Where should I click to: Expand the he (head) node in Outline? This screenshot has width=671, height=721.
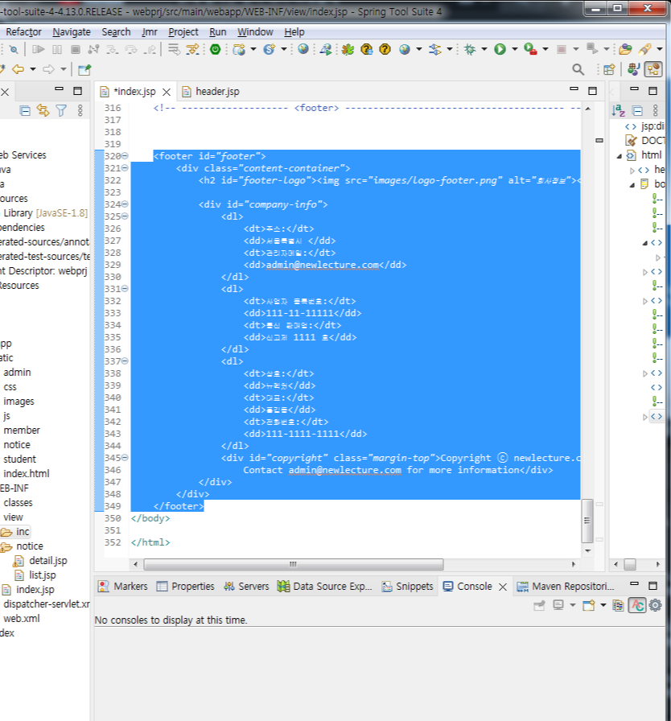click(632, 171)
